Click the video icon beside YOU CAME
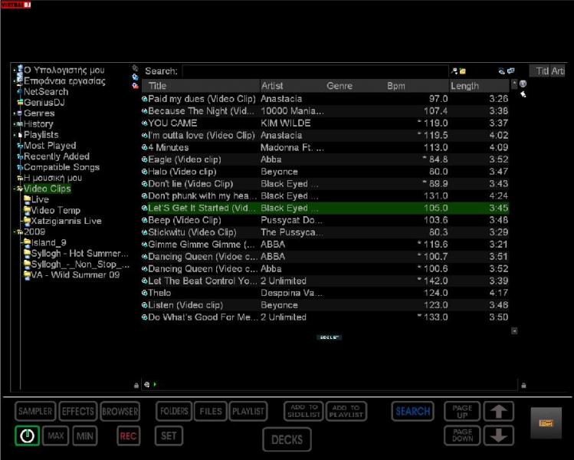The height and width of the screenshot is (460, 574). (145, 123)
